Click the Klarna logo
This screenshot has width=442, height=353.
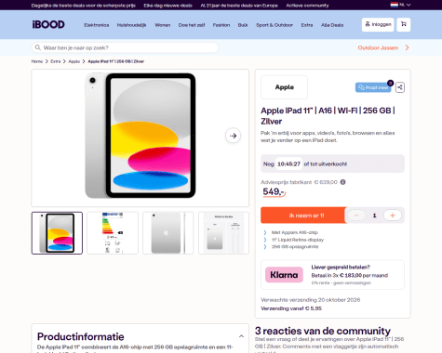284,275
